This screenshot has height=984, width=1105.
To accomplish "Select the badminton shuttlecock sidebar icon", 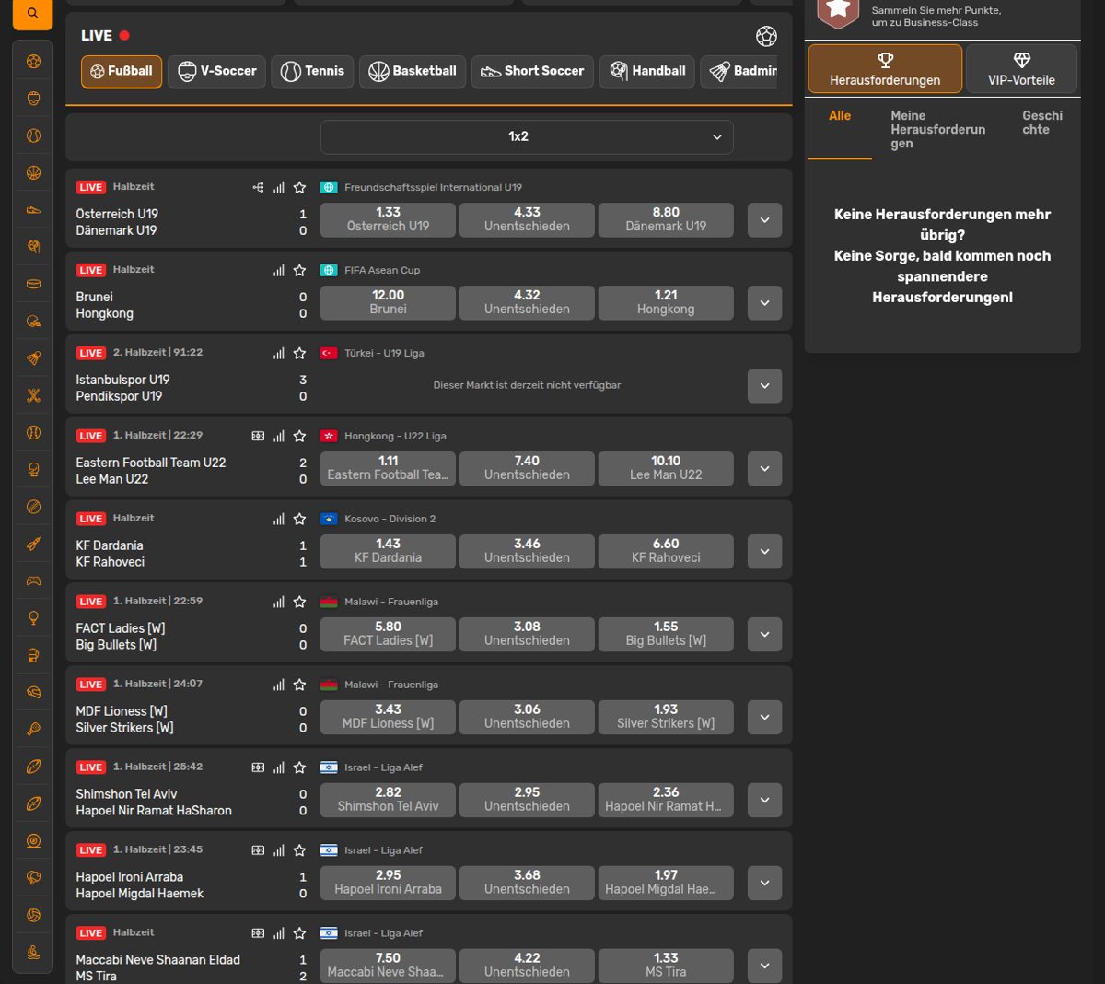I will (x=33, y=358).
